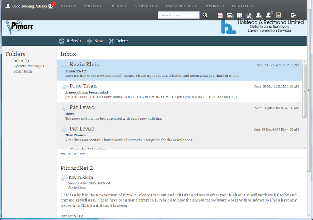Open the START dropdown menu
The height and width of the screenshot is (220, 313).
pos(68,6)
